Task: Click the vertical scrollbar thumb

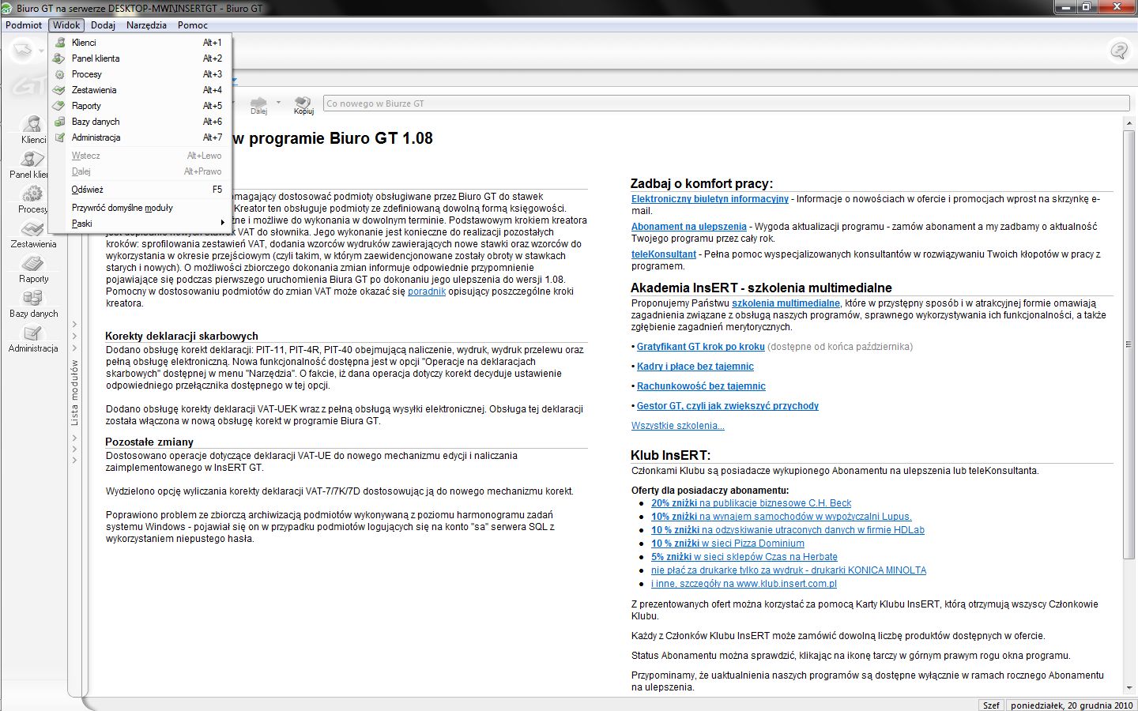Action: click(x=1129, y=344)
